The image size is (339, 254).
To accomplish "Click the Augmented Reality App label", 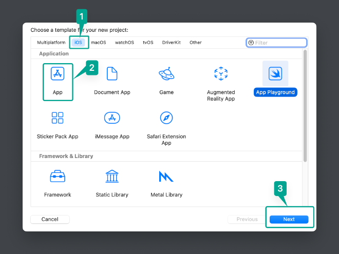I will click(221, 95).
